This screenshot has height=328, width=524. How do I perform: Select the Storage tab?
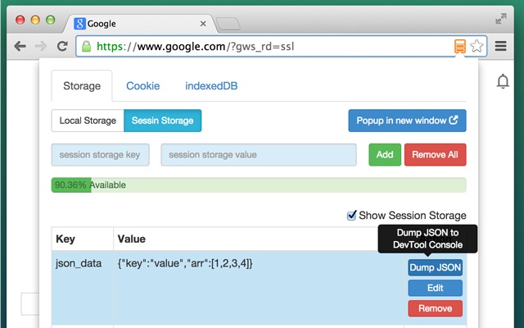80,85
